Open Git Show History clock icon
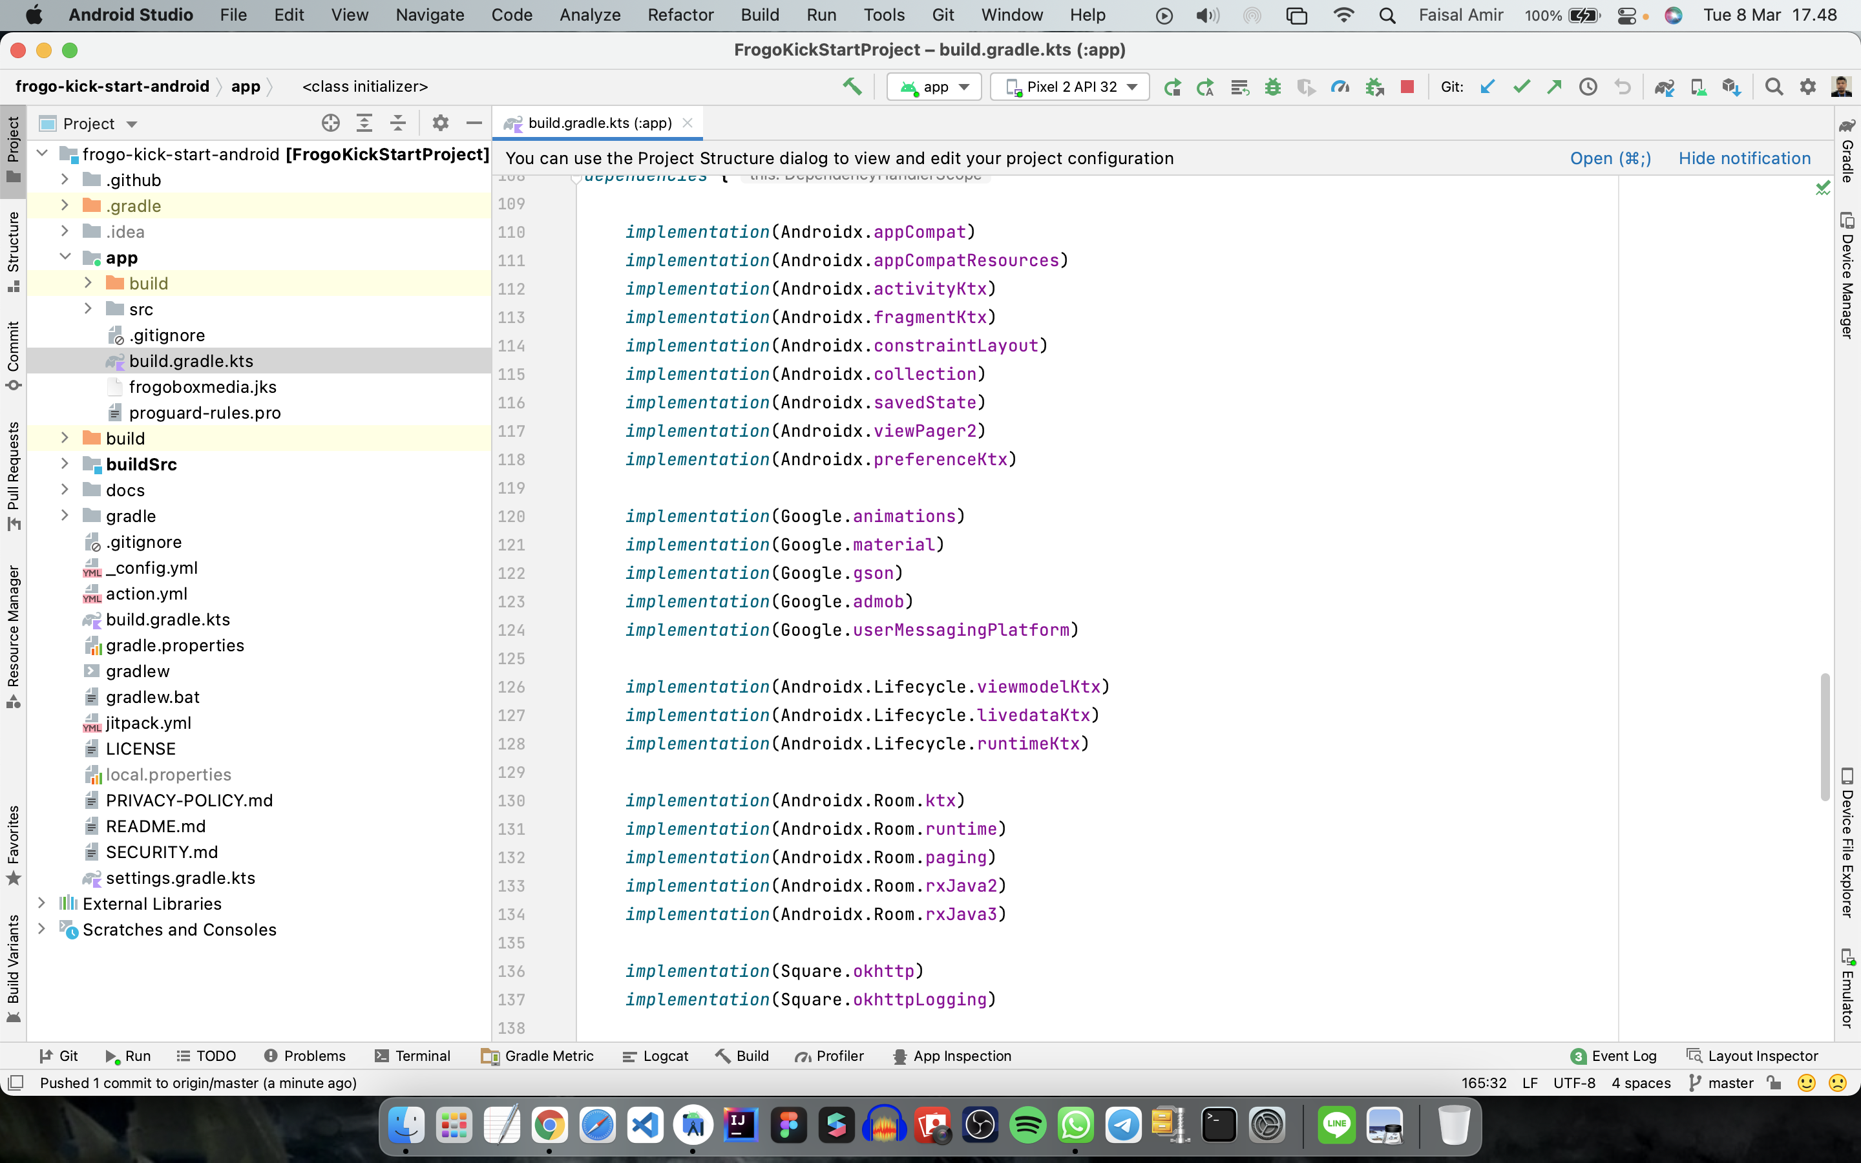This screenshot has height=1163, width=1861. tap(1587, 87)
